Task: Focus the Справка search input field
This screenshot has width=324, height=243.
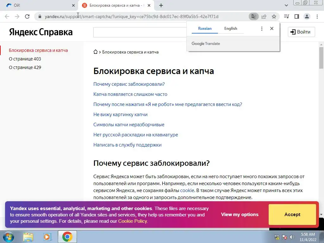Action: click(140, 32)
